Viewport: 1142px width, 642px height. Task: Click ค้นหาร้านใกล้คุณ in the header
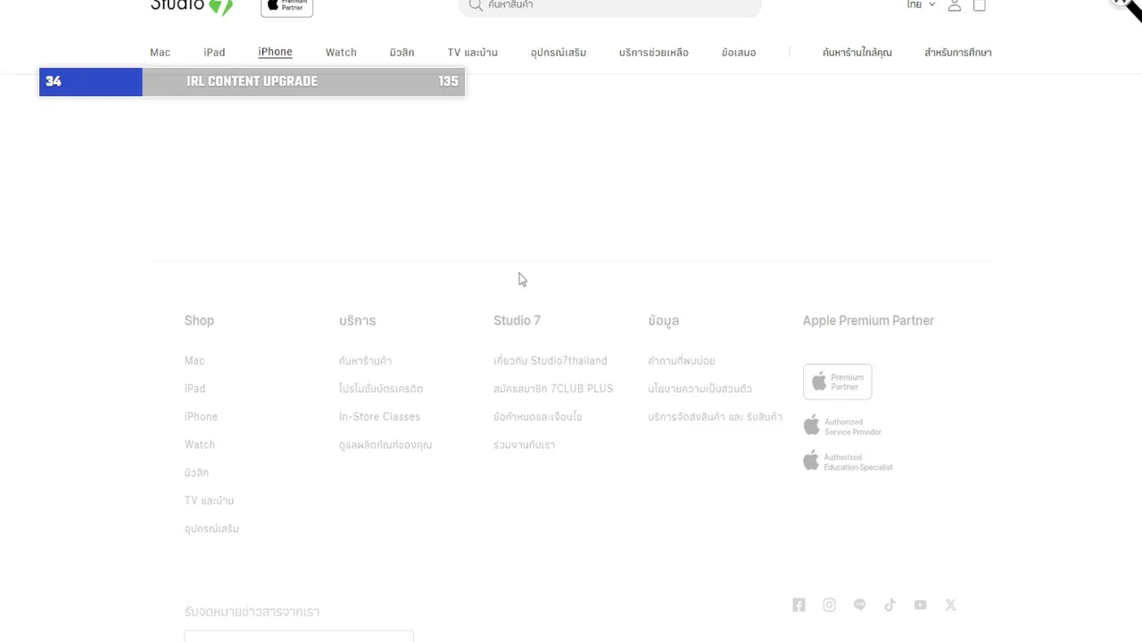coord(857,53)
